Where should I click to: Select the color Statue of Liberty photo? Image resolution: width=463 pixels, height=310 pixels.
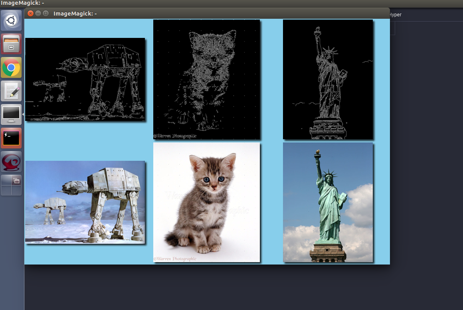pyautogui.click(x=328, y=202)
